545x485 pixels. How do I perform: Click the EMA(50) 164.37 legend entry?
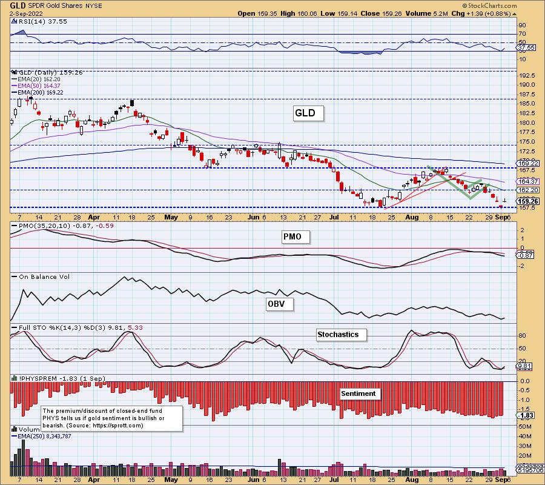39,86
